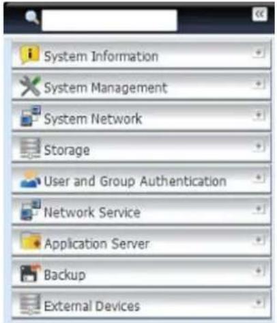Expand the Backup section arrow

pyautogui.click(x=259, y=272)
